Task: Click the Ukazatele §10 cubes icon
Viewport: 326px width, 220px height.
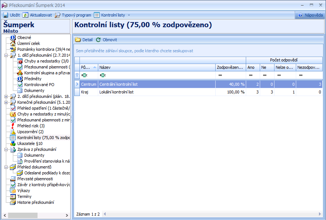Action: [x=13, y=143]
